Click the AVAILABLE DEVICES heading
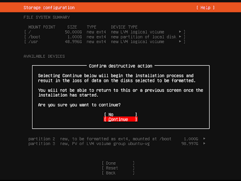The width and height of the screenshot is (241, 181). 44,56
